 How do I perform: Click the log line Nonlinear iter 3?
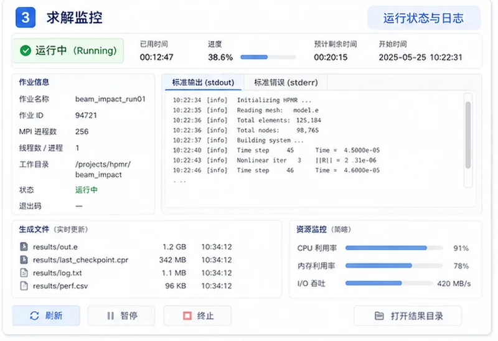click(275, 161)
